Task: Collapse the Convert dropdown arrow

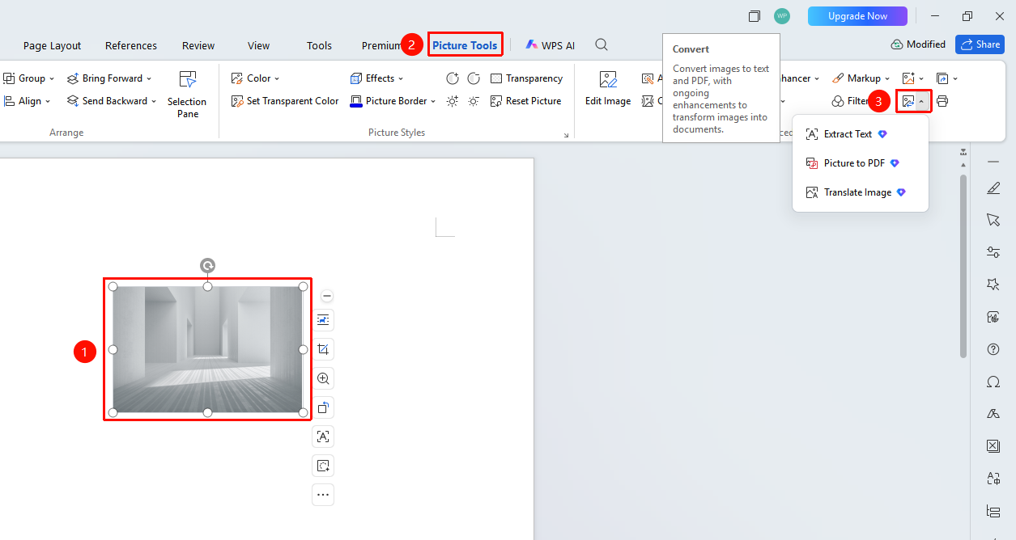Action: [x=921, y=101]
